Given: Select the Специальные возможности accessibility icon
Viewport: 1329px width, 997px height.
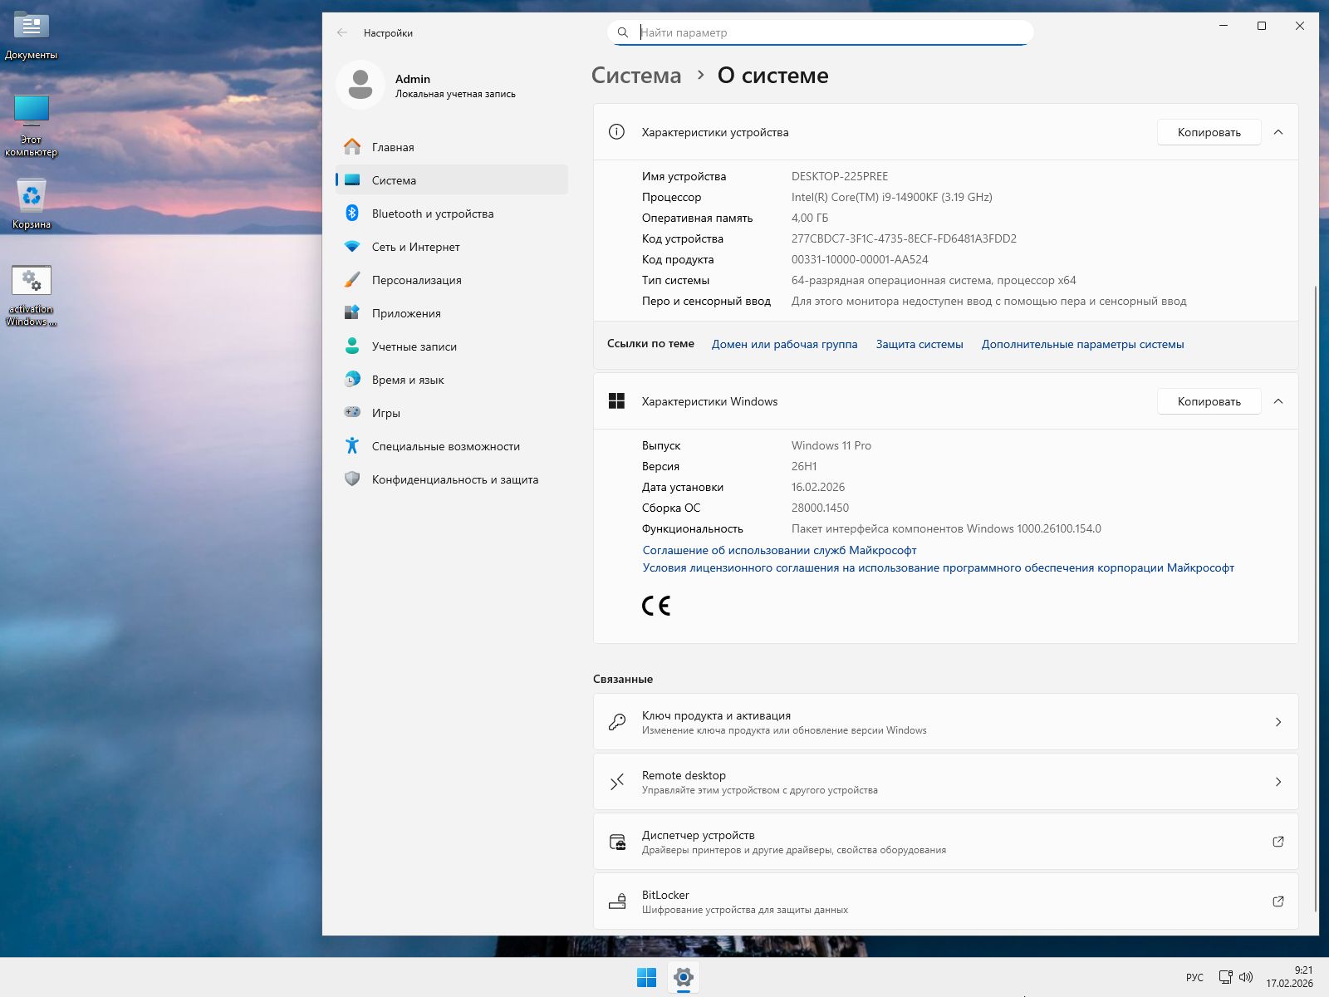Looking at the screenshot, I should point(352,446).
